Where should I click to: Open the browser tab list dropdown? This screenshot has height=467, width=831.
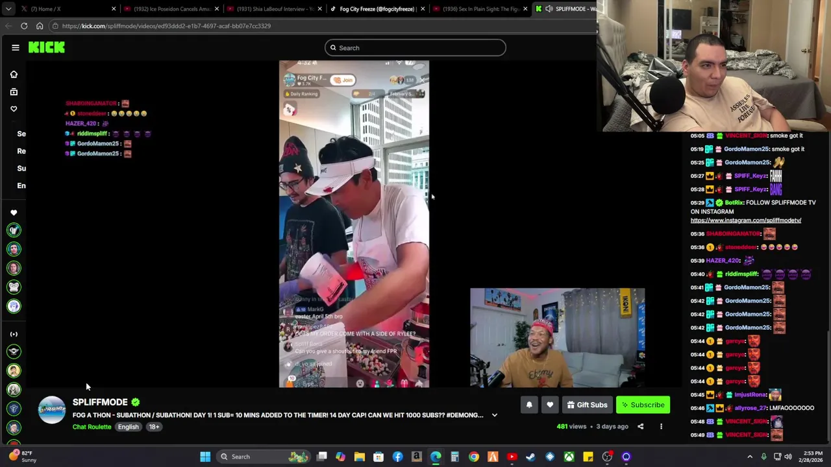(8, 9)
